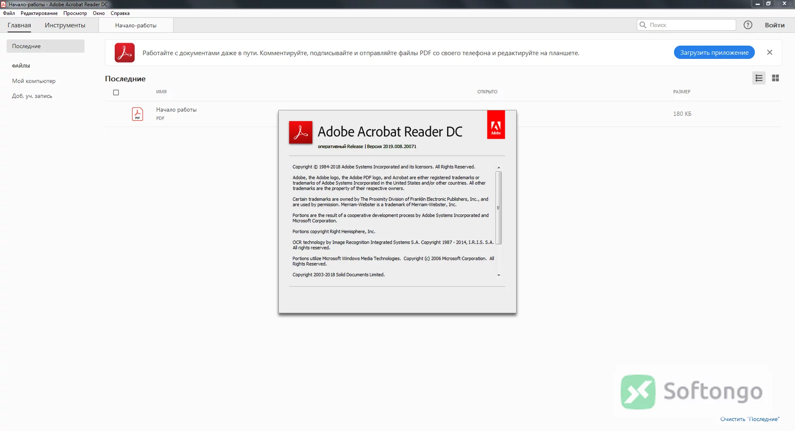Sort by ОТКРЫТО column header
795x431 pixels.
click(487, 92)
